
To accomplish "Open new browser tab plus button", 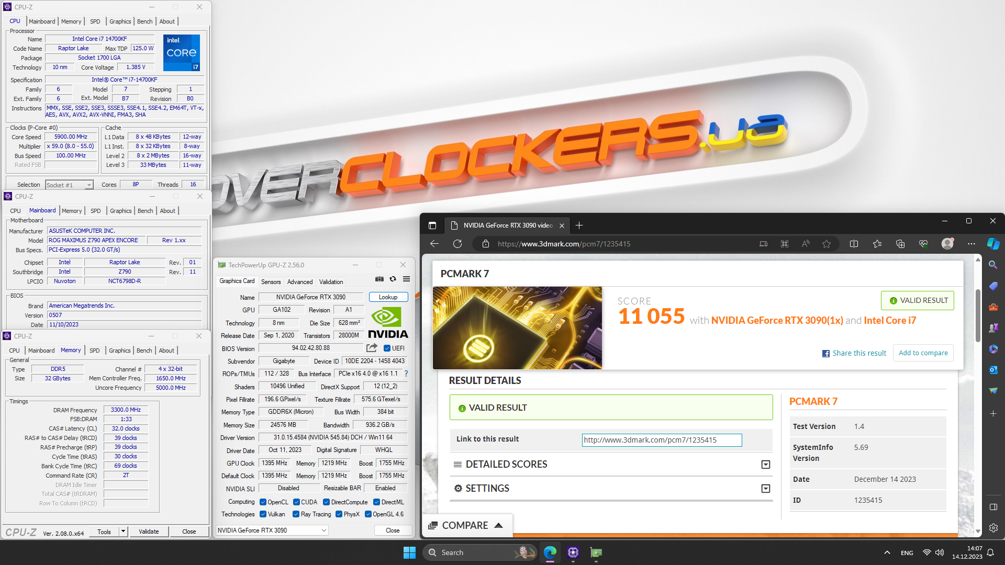I will coord(579,225).
